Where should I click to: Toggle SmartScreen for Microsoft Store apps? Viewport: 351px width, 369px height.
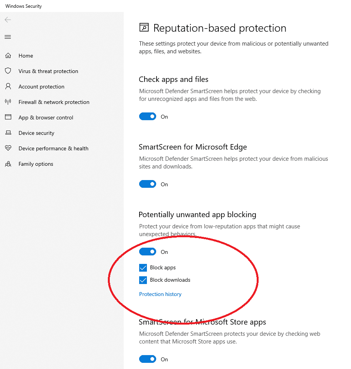tap(148, 359)
